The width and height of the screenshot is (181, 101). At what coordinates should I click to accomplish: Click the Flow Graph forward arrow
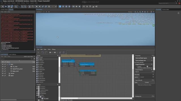[x=55, y=52]
